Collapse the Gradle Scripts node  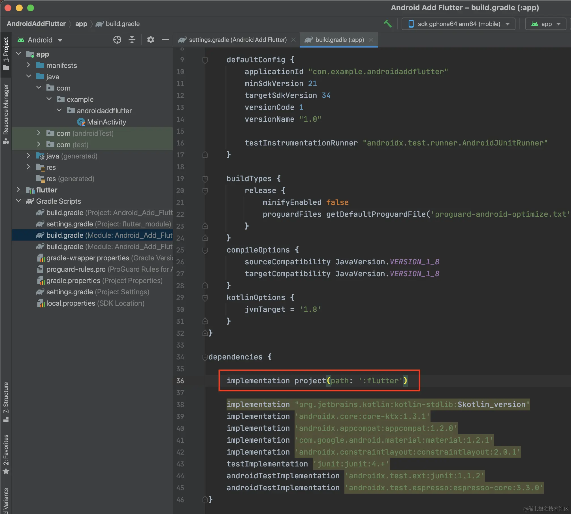[x=18, y=201]
